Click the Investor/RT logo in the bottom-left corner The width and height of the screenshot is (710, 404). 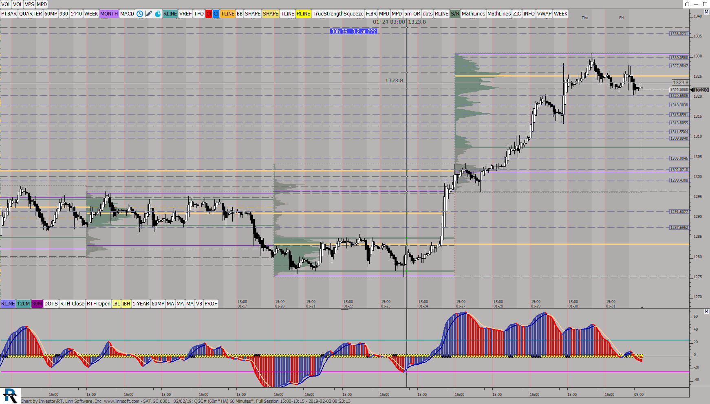pos(10,396)
